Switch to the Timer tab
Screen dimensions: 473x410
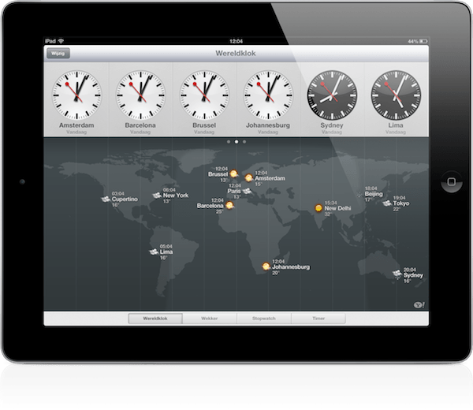318,319
